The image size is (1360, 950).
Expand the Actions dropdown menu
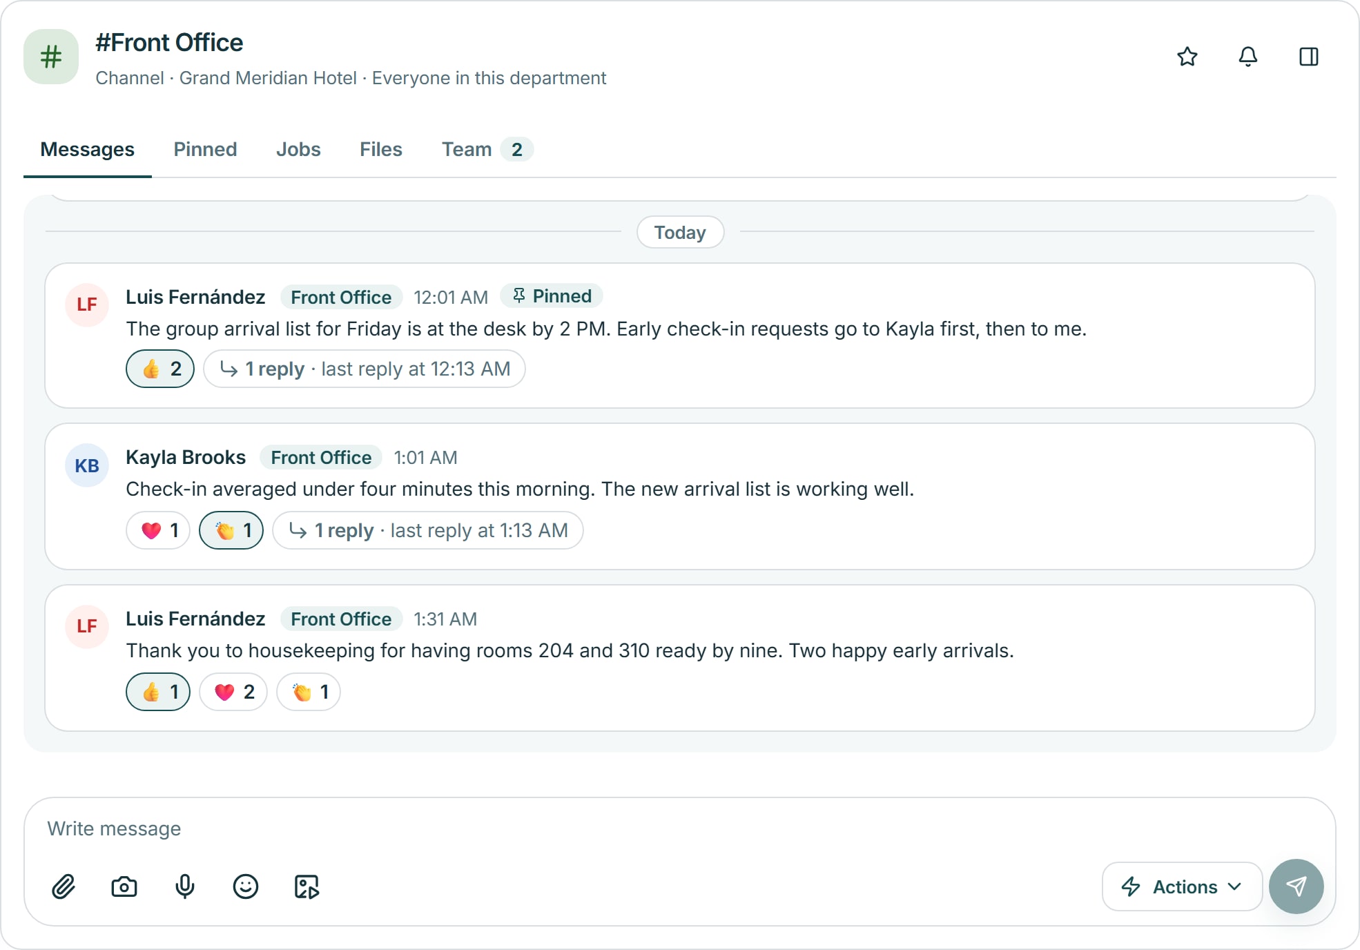[1182, 886]
